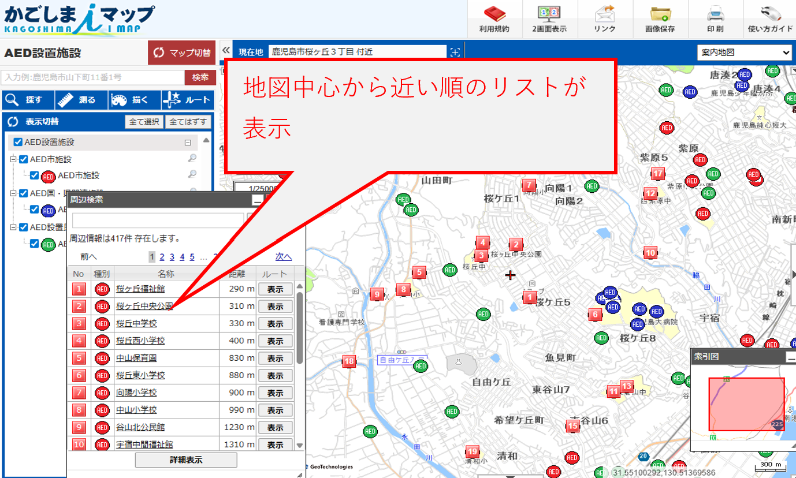Image resolution: width=796 pixels, height=478 pixels.
Task: Click the 画像保存 folder icon
Action: pyautogui.click(x=660, y=14)
